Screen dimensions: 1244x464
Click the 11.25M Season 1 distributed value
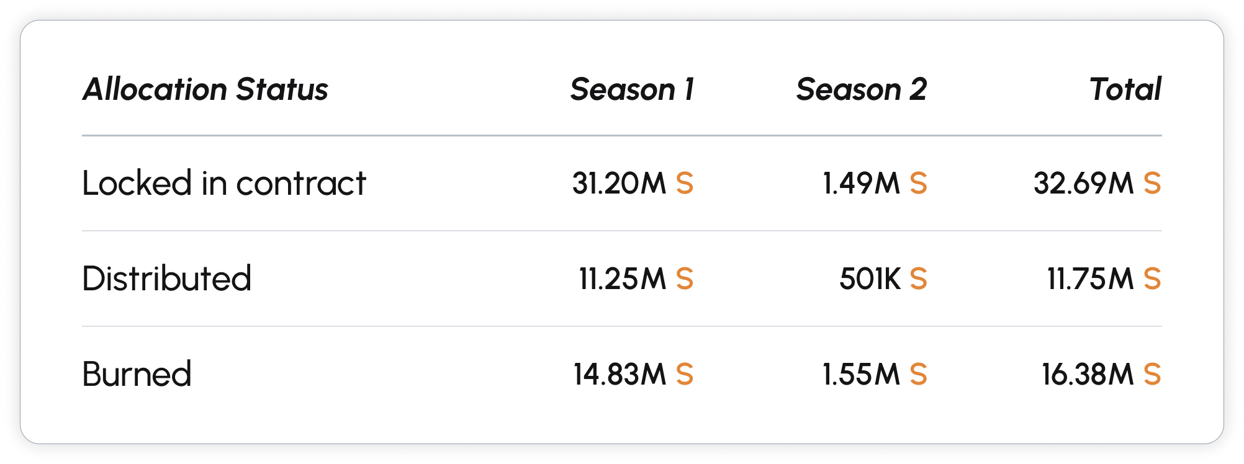pyautogui.click(x=622, y=279)
